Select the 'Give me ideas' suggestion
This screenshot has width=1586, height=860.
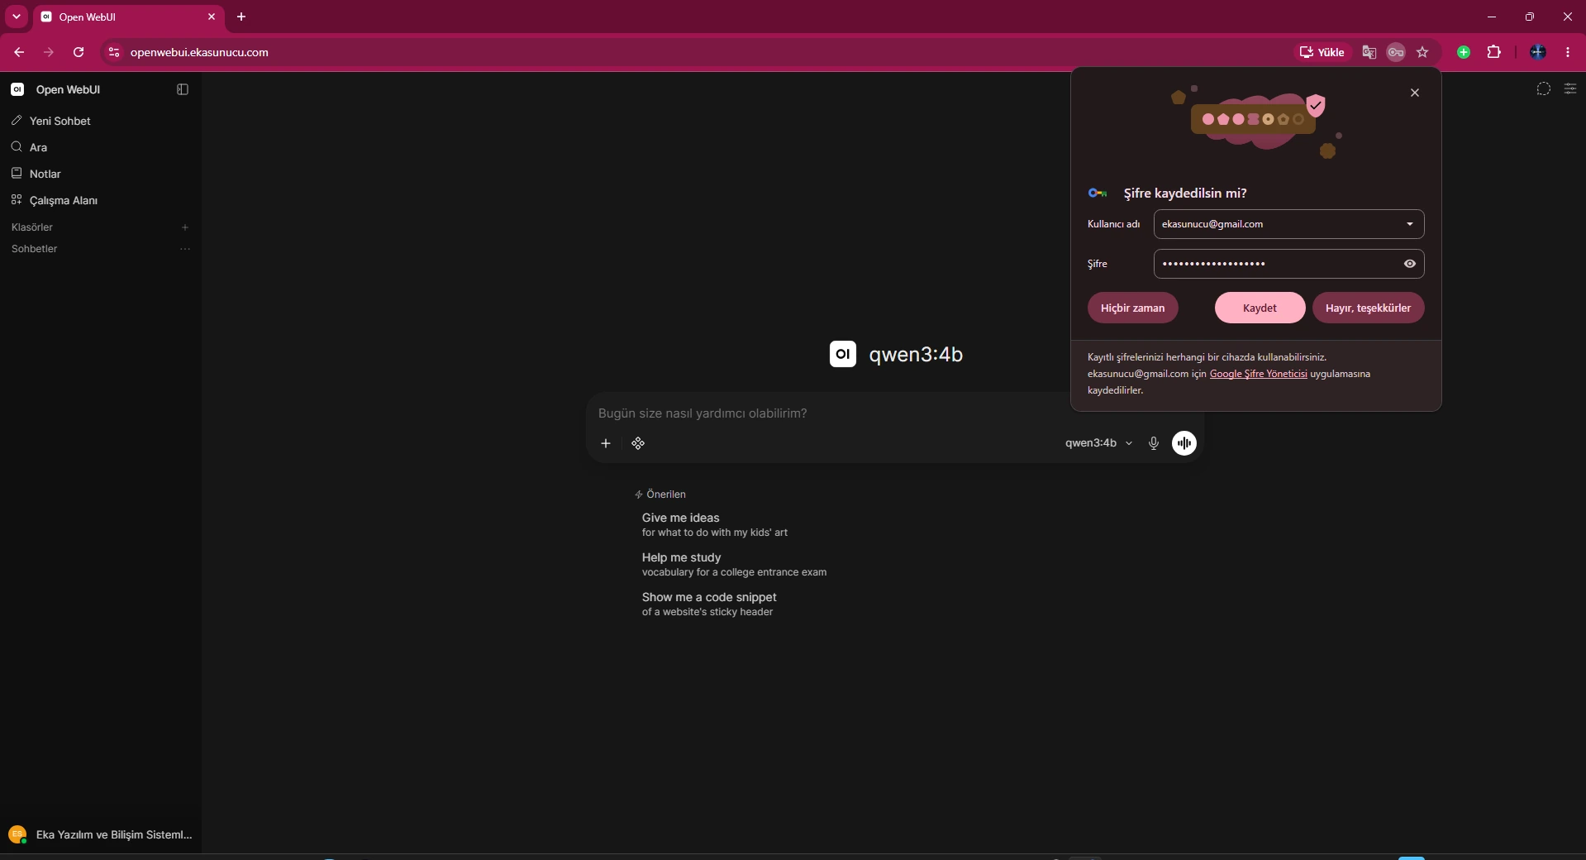coord(715,524)
